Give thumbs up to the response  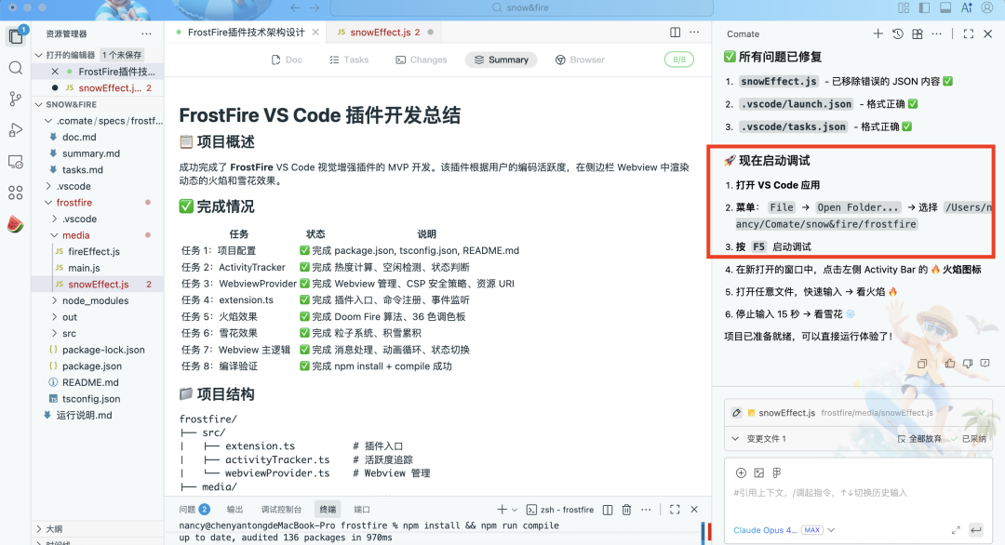[950, 363]
